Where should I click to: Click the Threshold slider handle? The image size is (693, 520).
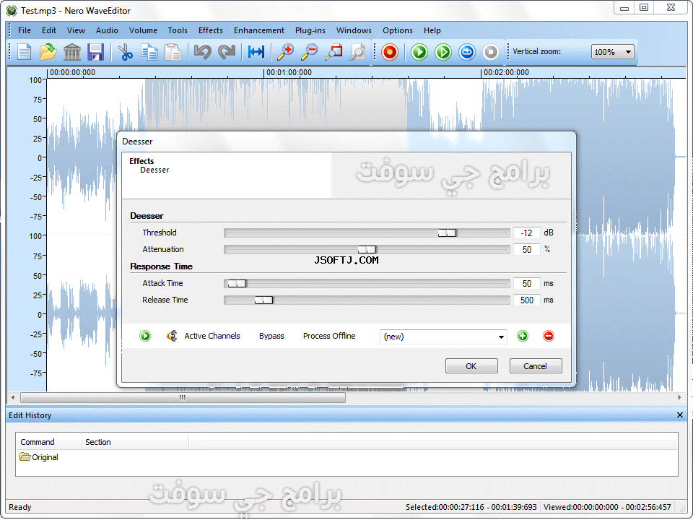point(447,233)
